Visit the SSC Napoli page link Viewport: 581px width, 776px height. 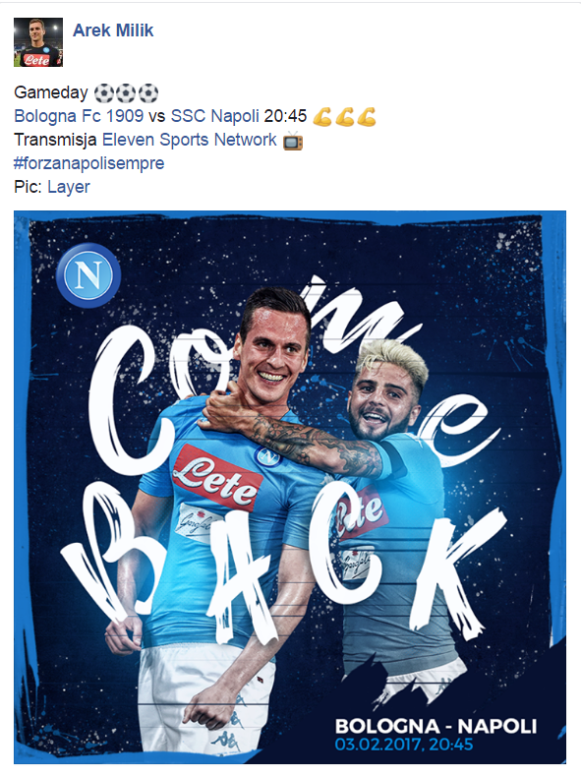click(x=214, y=116)
